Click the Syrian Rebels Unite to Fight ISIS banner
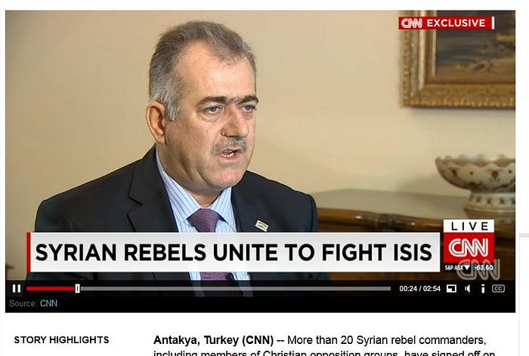Image resolution: width=529 pixels, height=356 pixels. pyautogui.click(x=234, y=252)
